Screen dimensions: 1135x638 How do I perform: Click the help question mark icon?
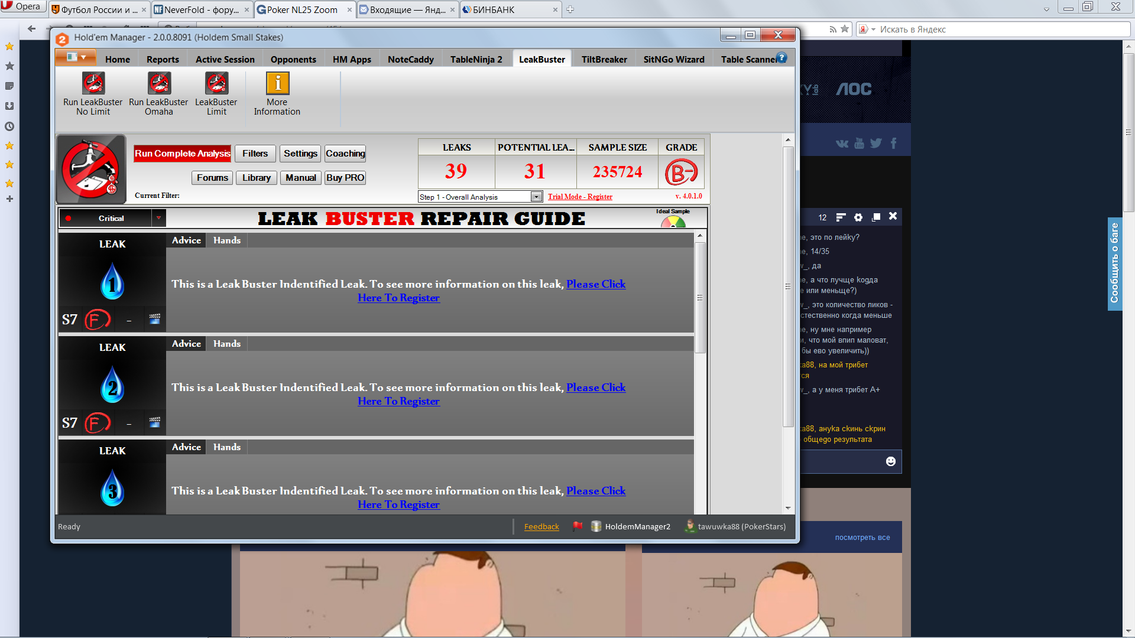click(781, 58)
